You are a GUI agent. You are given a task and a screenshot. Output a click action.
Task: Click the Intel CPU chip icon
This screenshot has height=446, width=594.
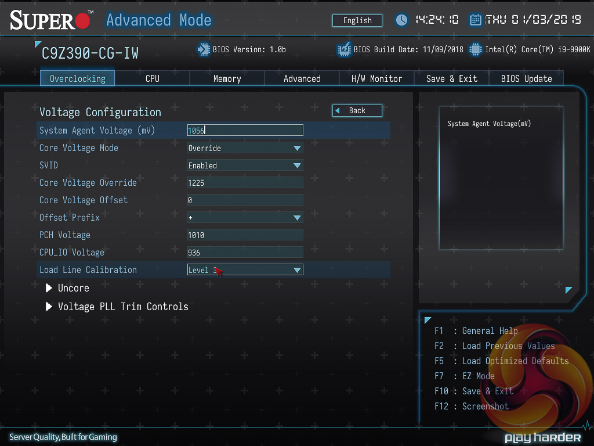click(x=476, y=50)
